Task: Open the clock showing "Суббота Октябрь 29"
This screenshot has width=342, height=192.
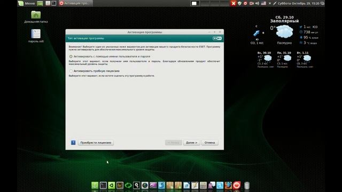Action: pyautogui.click(x=298, y=3)
